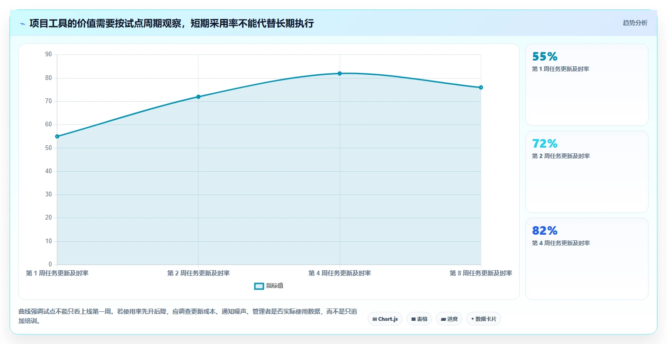667x344 pixels.
Task: Select the Chart.js chip
Action: click(385, 319)
